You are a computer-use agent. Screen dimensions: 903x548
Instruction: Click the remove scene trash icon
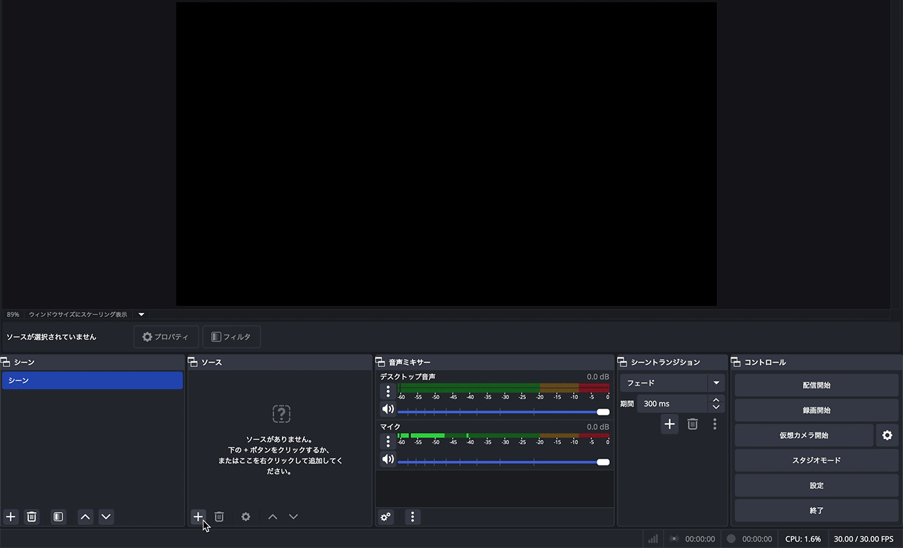(31, 517)
